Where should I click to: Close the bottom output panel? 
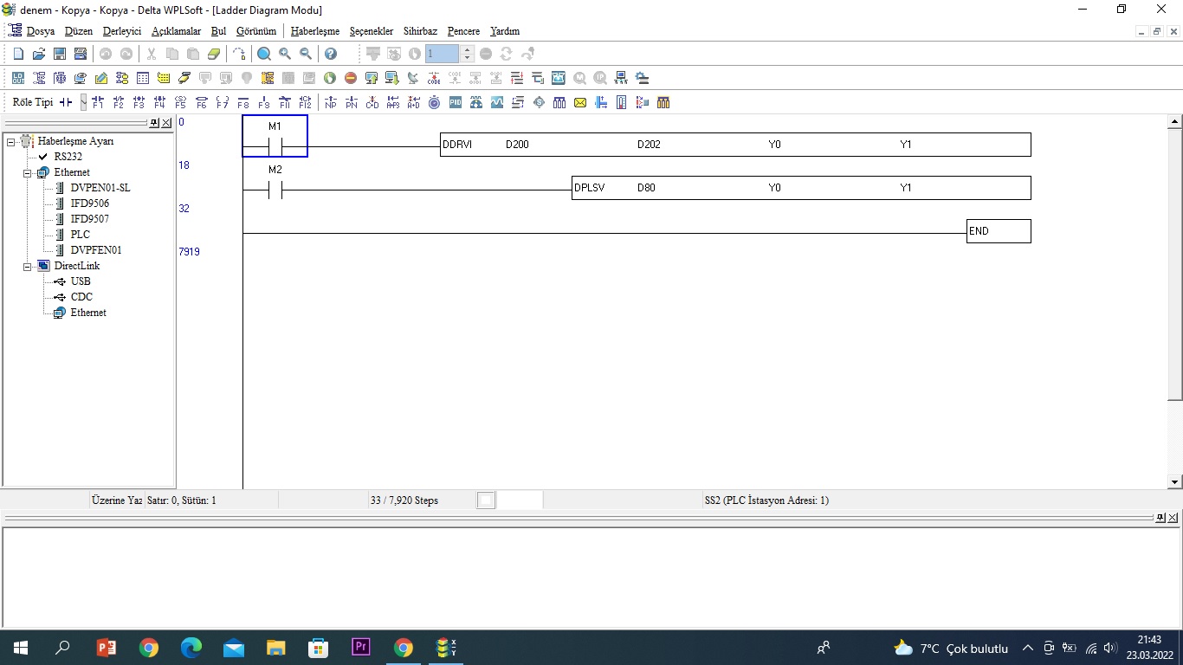[x=1173, y=518]
